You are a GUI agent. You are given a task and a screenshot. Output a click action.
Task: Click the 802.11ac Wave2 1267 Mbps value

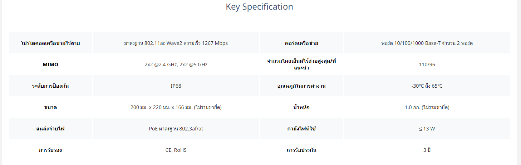pyautogui.click(x=176, y=43)
